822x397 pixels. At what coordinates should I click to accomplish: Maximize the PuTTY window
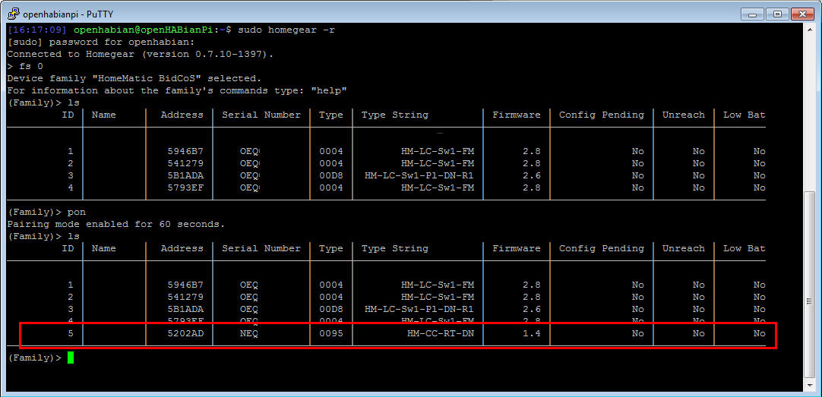click(778, 14)
